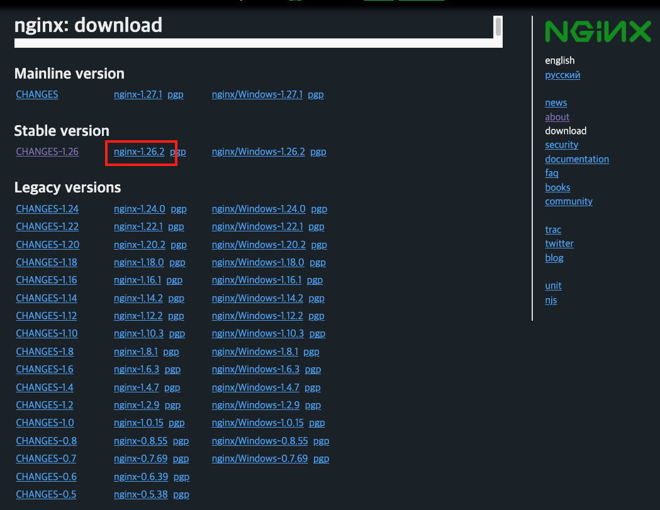The height and width of the screenshot is (510, 660).
Task: Open CHANGES-1.6 link
Action: point(45,369)
